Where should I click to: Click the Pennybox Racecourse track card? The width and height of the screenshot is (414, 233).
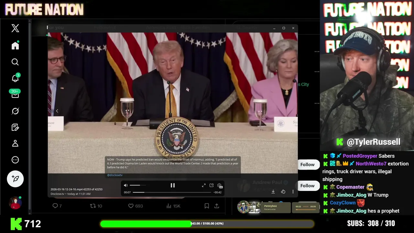coord(276,207)
